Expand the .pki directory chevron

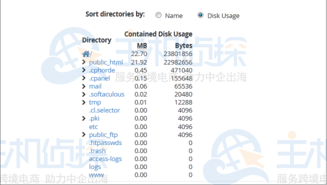(84, 119)
